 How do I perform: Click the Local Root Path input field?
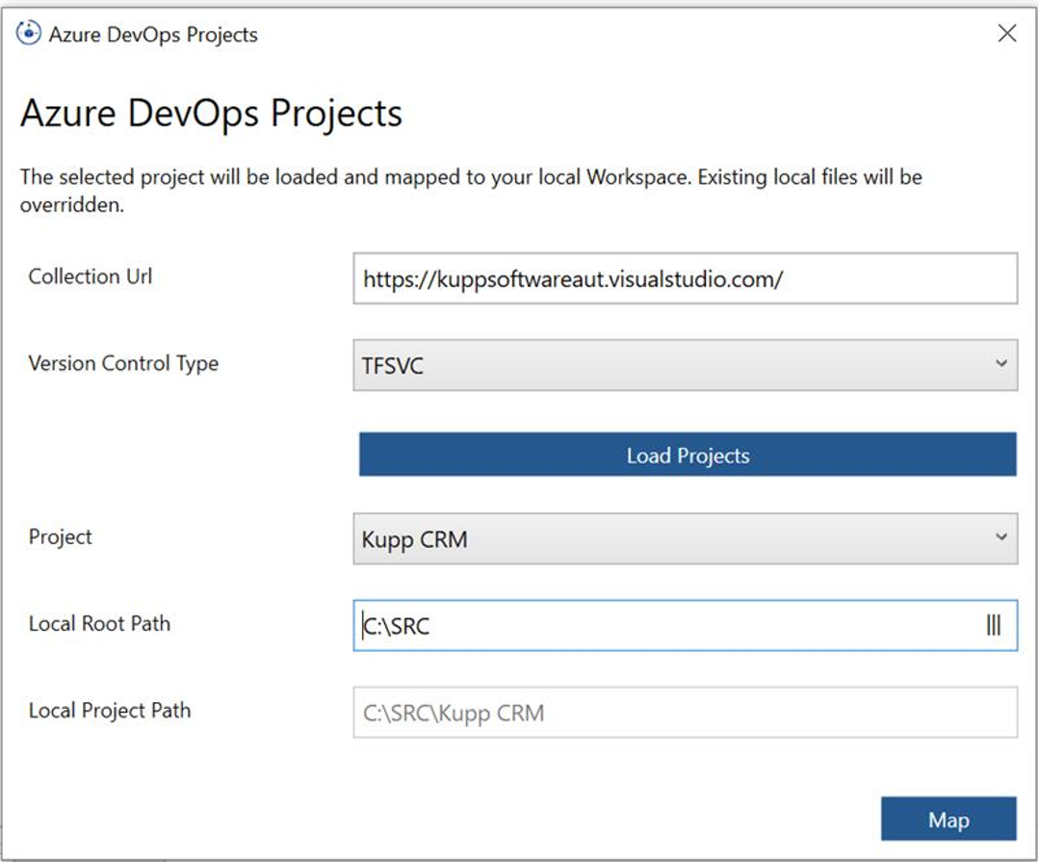pyautogui.click(x=686, y=626)
